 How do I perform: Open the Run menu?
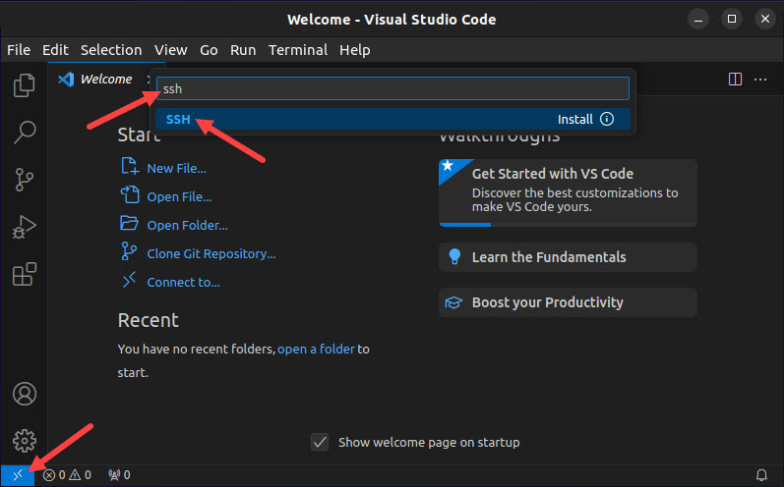[243, 50]
